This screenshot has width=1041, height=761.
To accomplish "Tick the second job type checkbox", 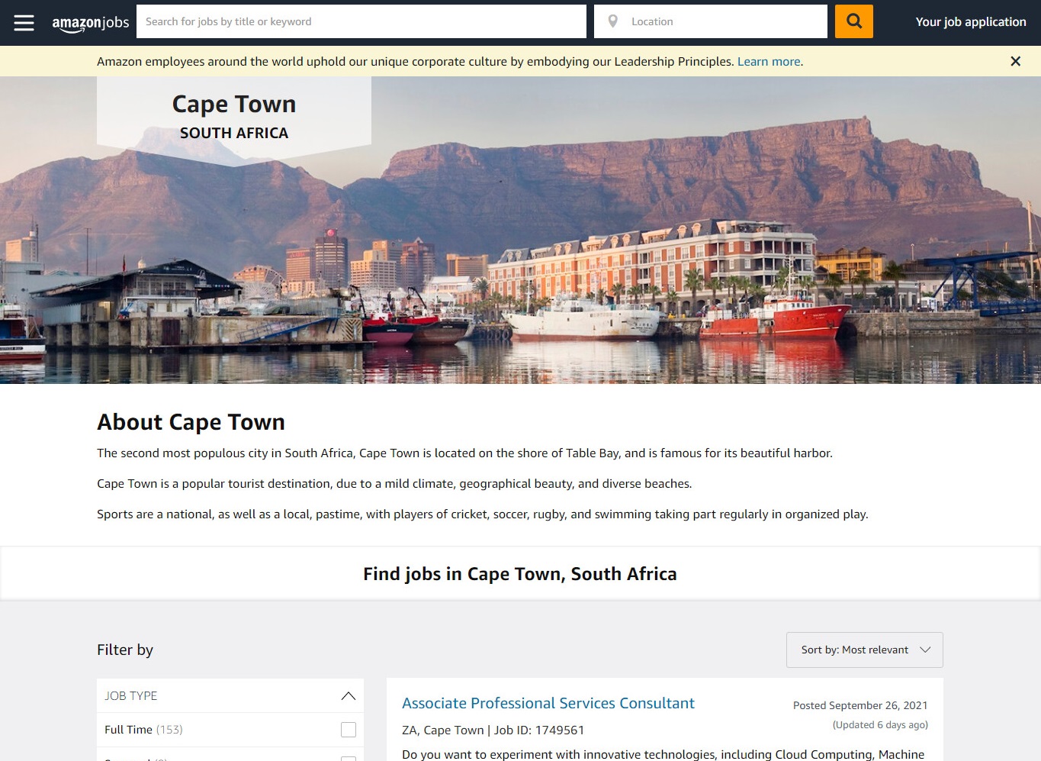I will tap(348, 758).
